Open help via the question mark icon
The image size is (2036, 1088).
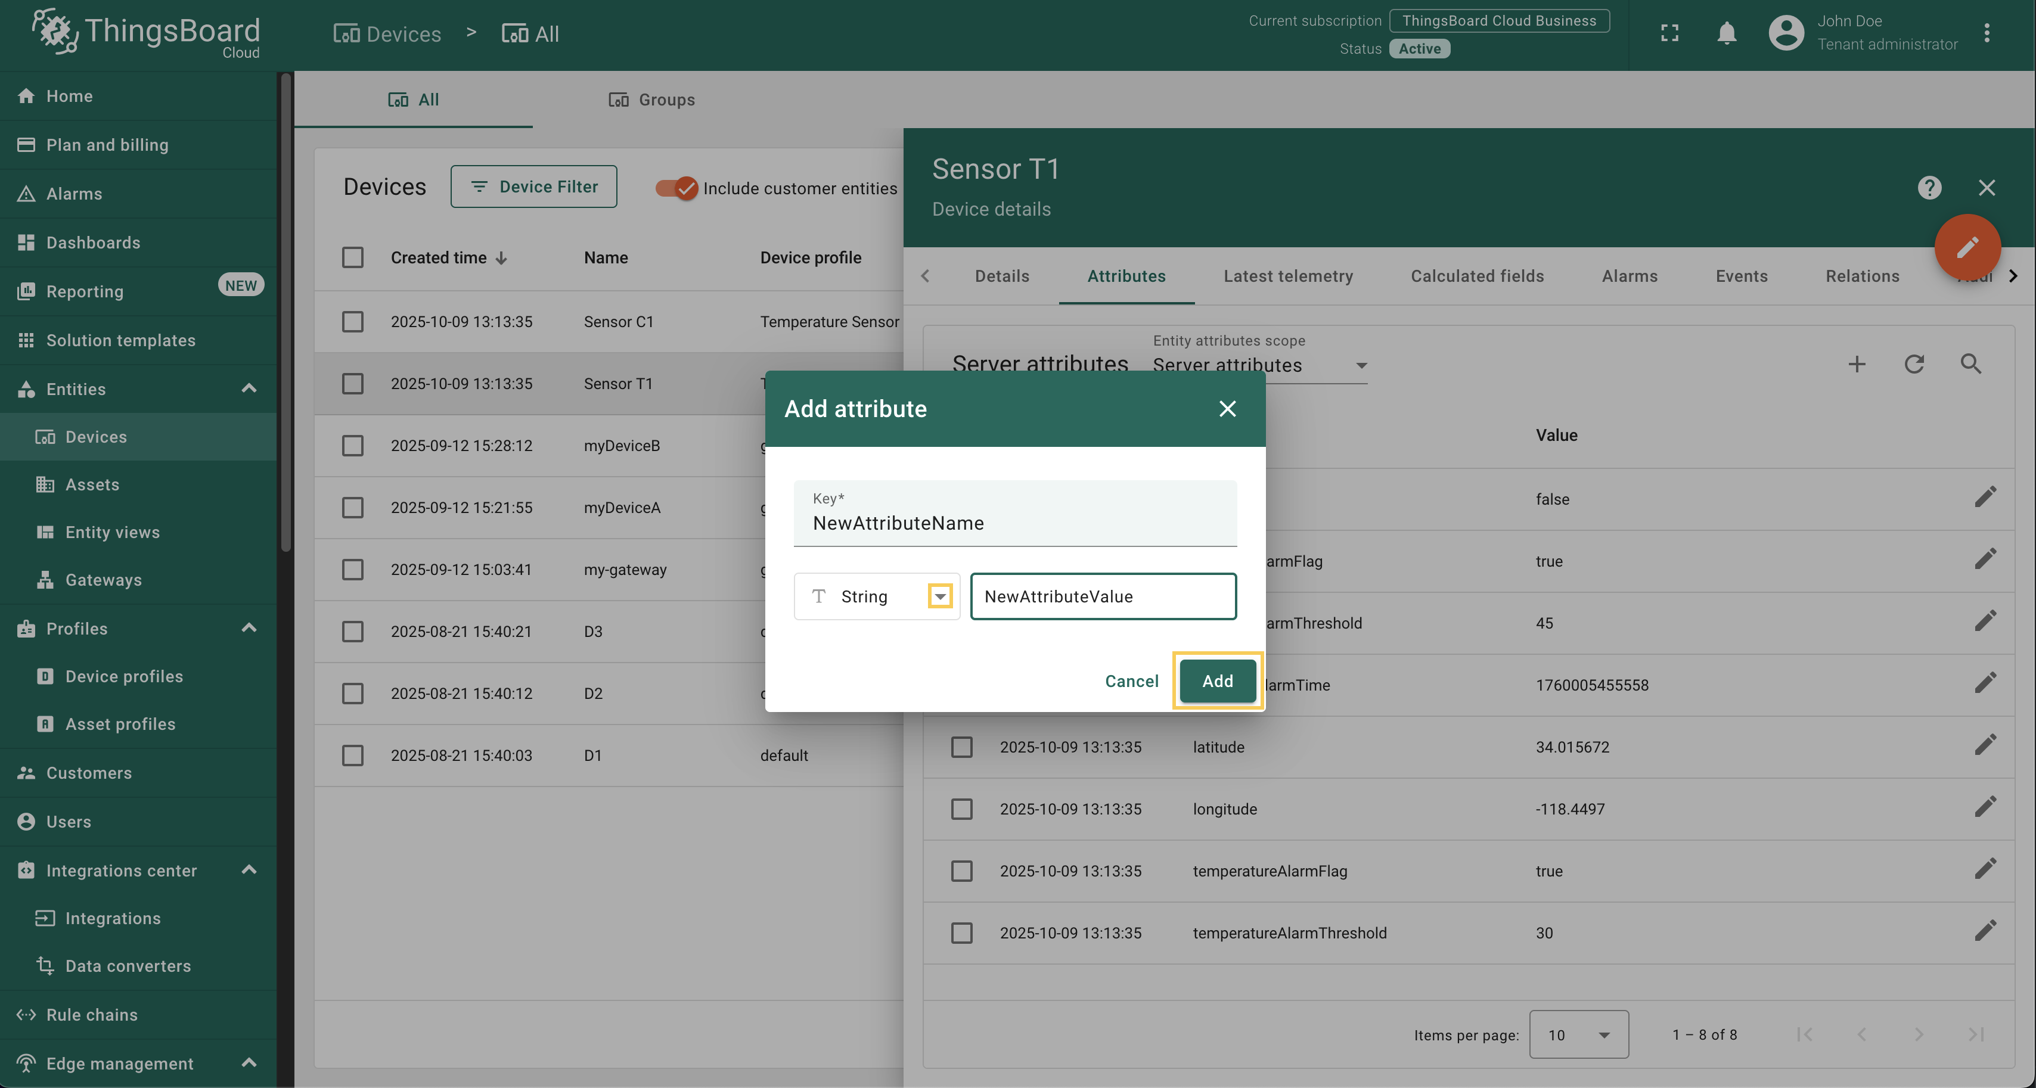(1929, 188)
